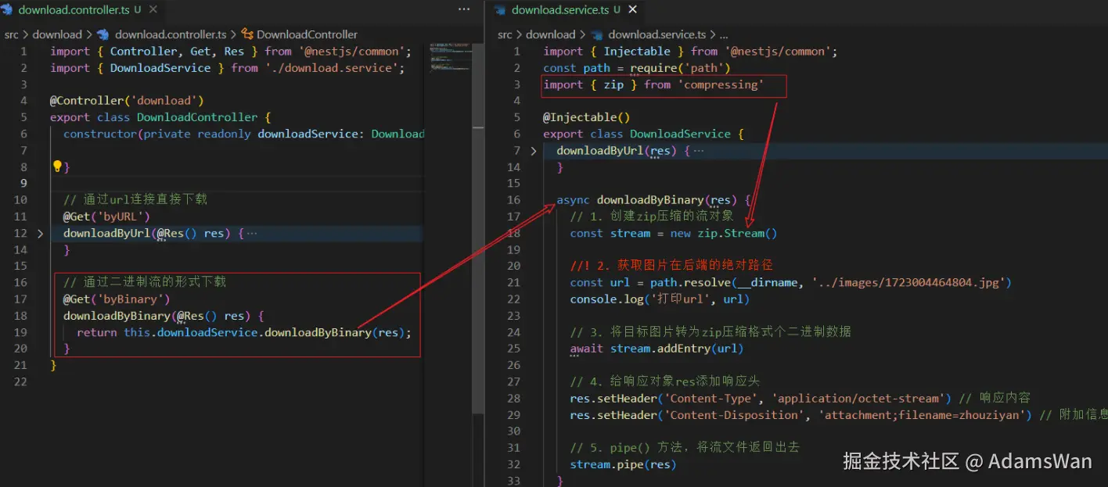
Task: Open the trailing '…' breadcrumb in service editor
Action: 724,34
